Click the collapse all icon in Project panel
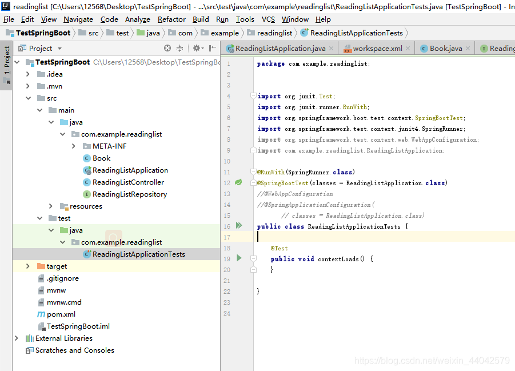The width and height of the screenshot is (515, 371). tap(179, 49)
